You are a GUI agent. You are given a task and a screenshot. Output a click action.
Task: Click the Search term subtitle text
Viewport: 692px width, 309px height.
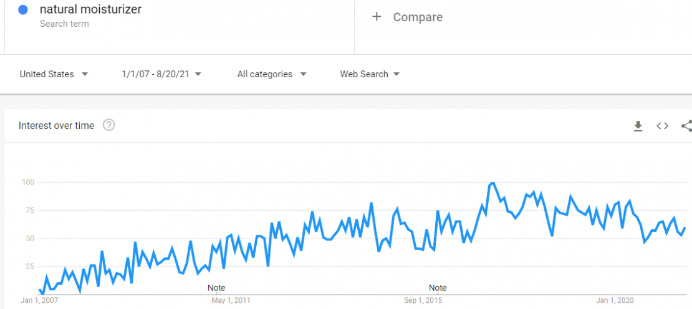tap(64, 24)
